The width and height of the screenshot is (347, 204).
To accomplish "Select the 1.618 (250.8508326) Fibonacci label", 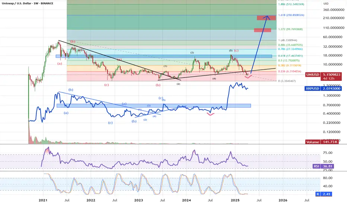I will tap(291, 15).
